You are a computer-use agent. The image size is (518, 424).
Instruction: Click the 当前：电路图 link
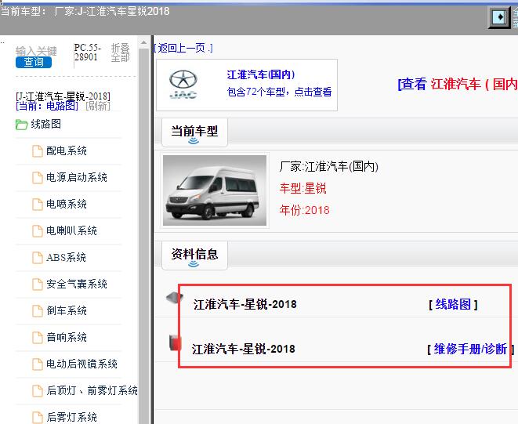(x=47, y=106)
